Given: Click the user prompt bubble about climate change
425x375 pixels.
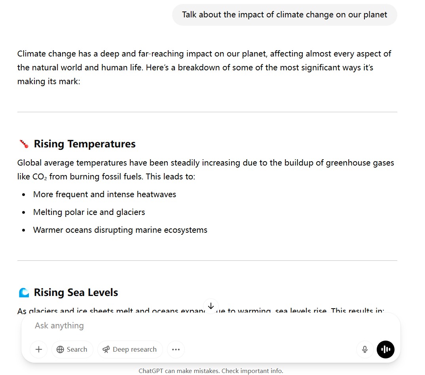Looking at the screenshot, I should [x=285, y=15].
